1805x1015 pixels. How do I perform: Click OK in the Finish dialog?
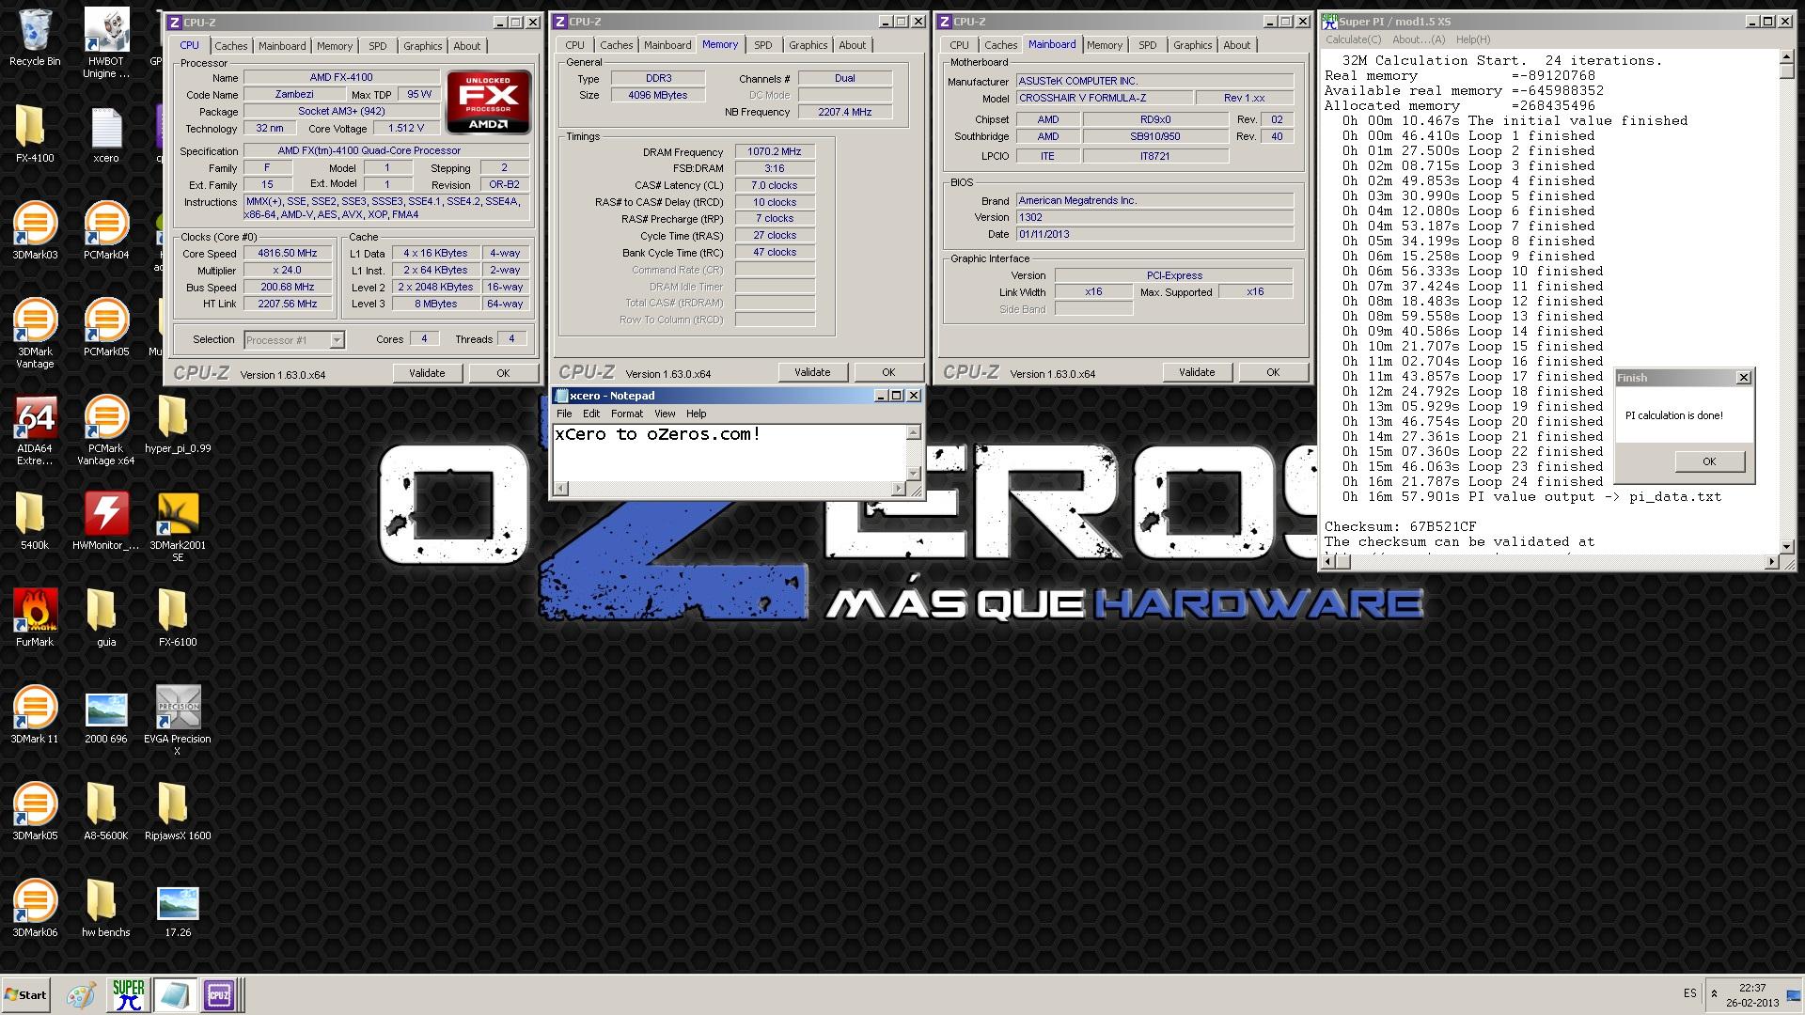[1709, 461]
